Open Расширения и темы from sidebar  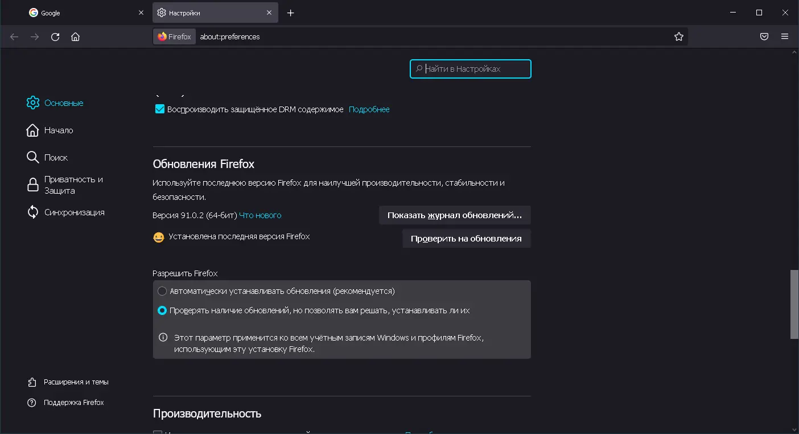[76, 382]
